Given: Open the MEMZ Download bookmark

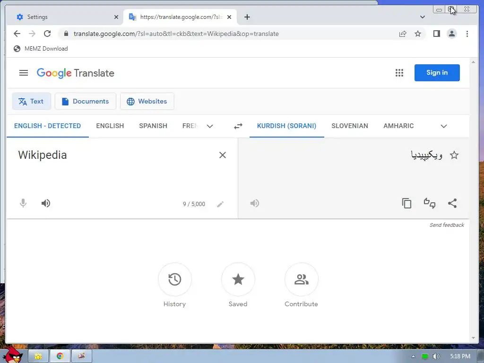Looking at the screenshot, I should (x=41, y=49).
